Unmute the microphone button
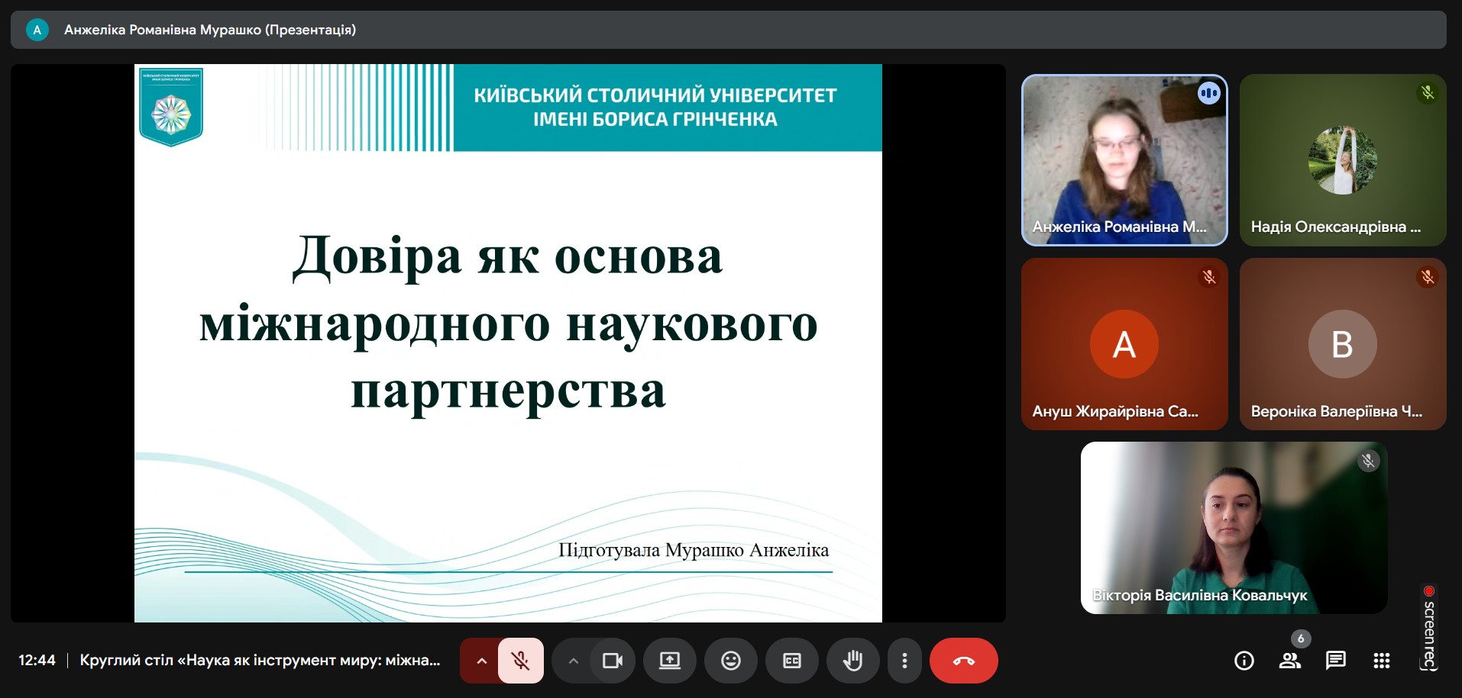Viewport: 1462px width, 698px height. pyautogui.click(x=521, y=661)
